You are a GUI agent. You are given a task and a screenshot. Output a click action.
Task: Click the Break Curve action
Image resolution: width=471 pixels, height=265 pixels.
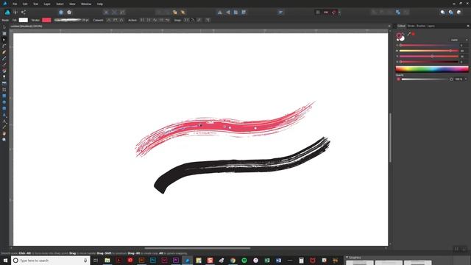click(x=142, y=20)
